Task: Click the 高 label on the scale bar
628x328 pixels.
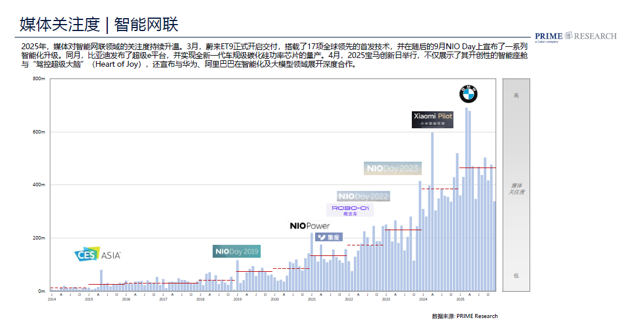Action: (516, 95)
